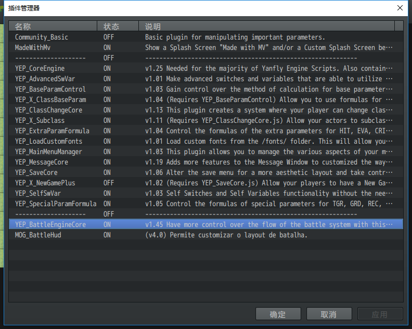The height and width of the screenshot is (329, 412).
Task: Select YEP_ClassChangeCore plugin
Action: pos(205,110)
